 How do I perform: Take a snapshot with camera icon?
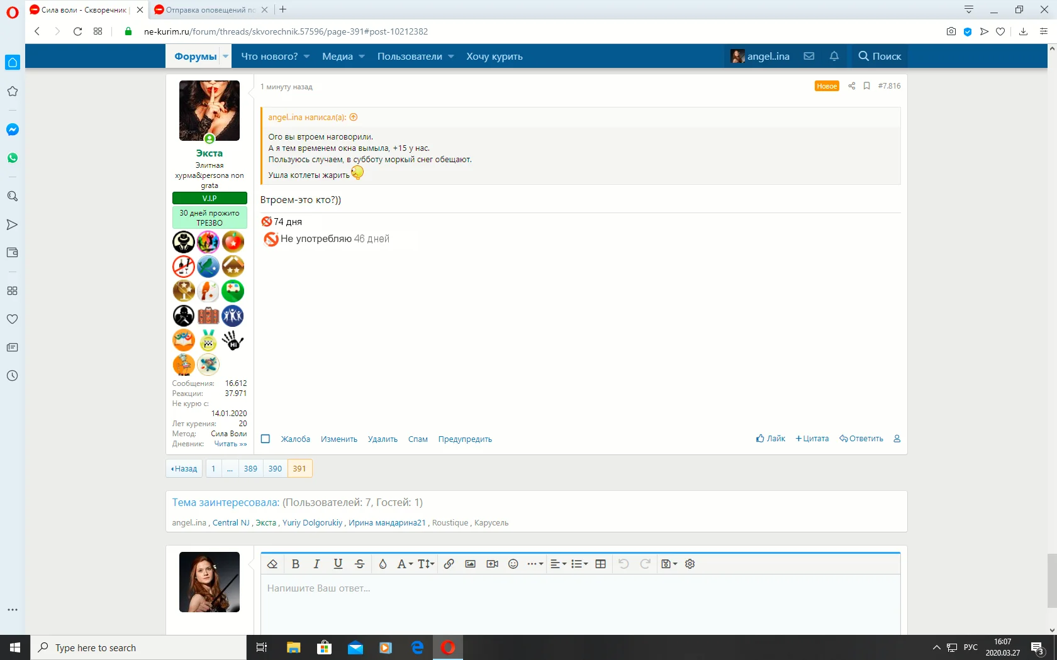(x=951, y=31)
